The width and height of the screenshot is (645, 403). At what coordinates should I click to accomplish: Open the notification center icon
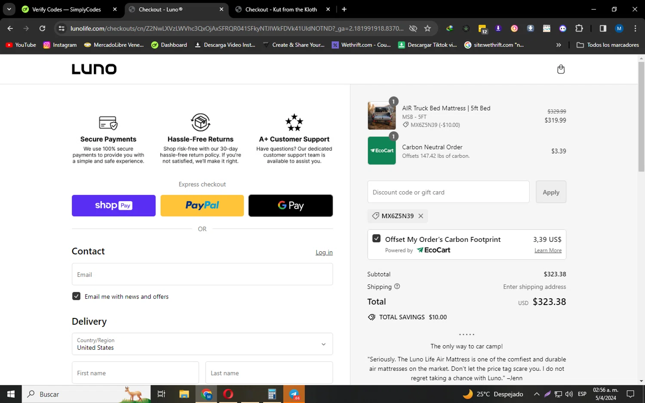(630, 394)
